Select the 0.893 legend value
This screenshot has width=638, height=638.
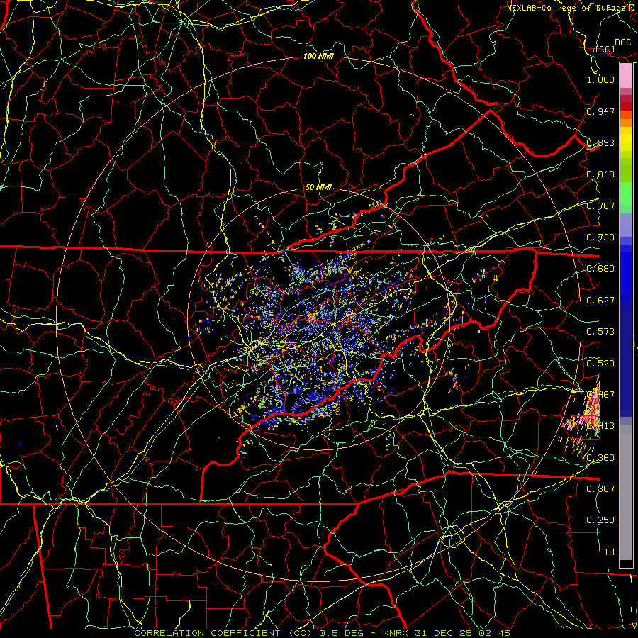[600, 142]
